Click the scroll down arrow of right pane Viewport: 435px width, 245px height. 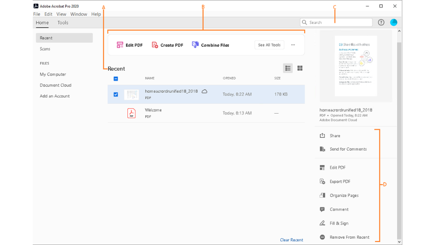click(399, 242)
